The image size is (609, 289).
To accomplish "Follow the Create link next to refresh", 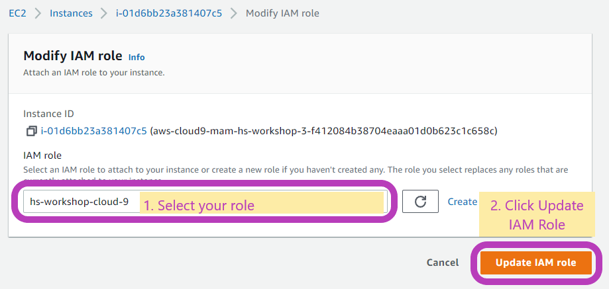I will (462, 202).
